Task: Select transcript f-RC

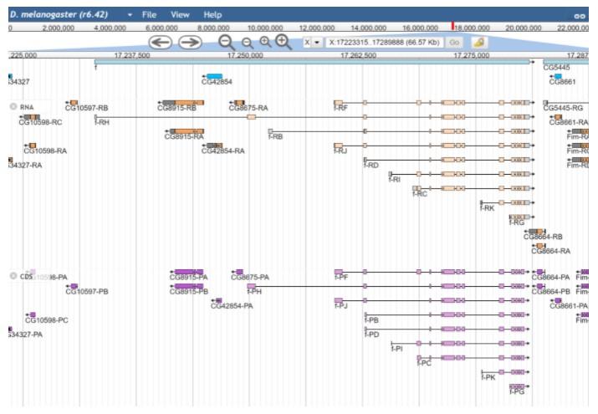Action: click(x=472, y=188)
